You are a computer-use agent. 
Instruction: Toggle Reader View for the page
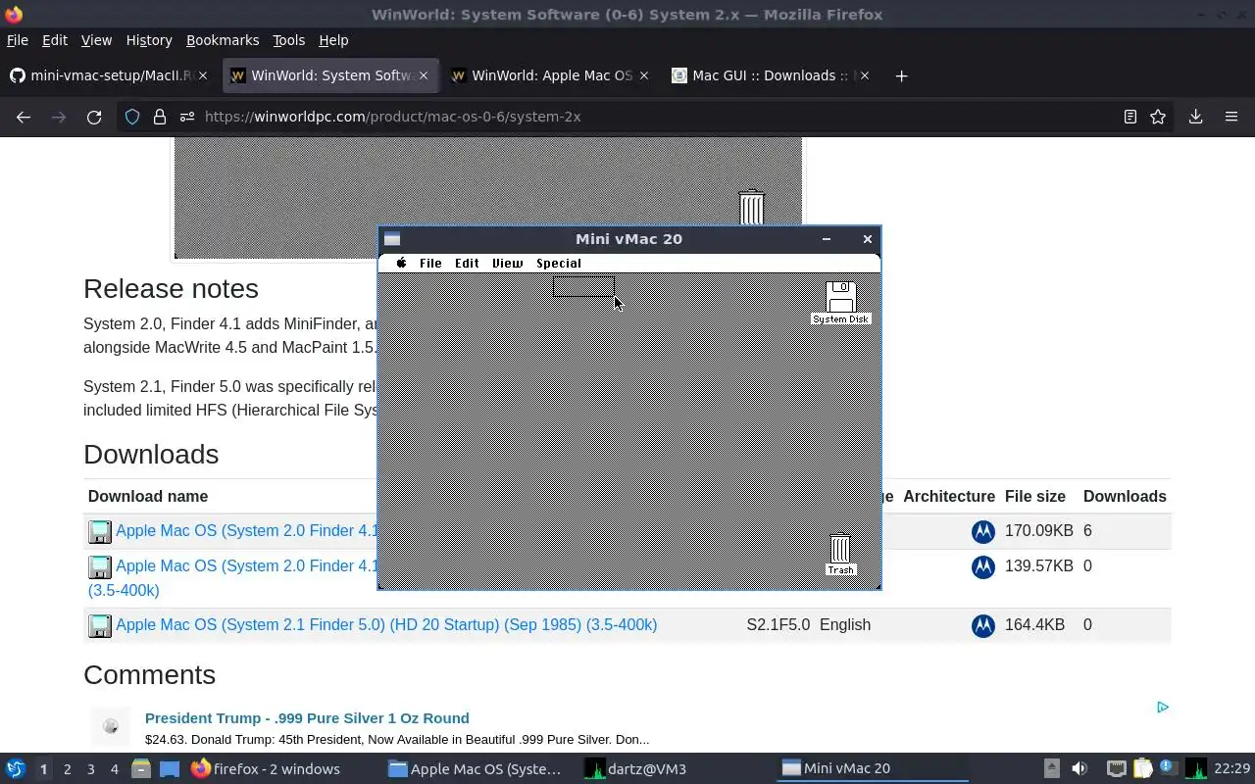(1130, 117)
